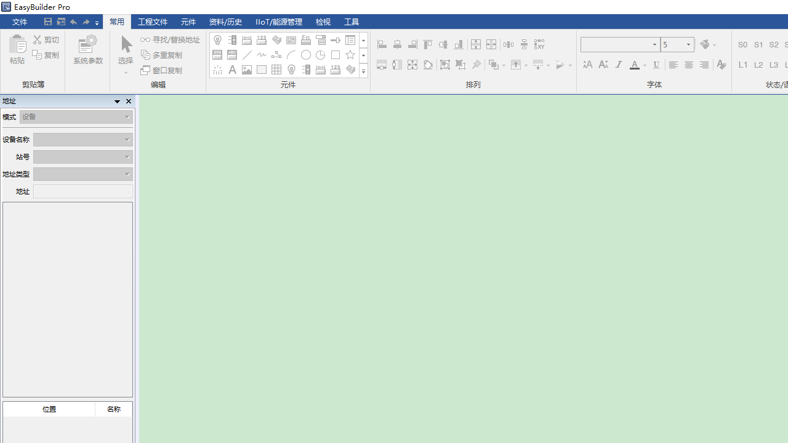Click the undo arrow icon

(73, 22)
